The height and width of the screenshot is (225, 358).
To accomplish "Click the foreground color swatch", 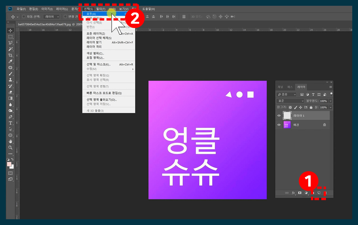I will pyautogui.click(x=9, y=164).
